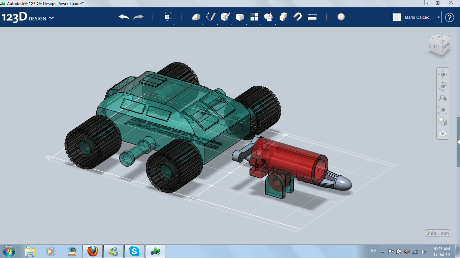Launch Windows Media Player from taskbar
The height and width of the screenshot is (258, 460).
tap(51, 251)
